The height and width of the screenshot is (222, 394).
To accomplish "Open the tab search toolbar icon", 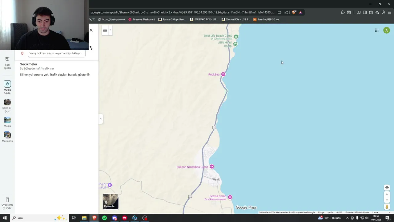I will coord(349,12).
